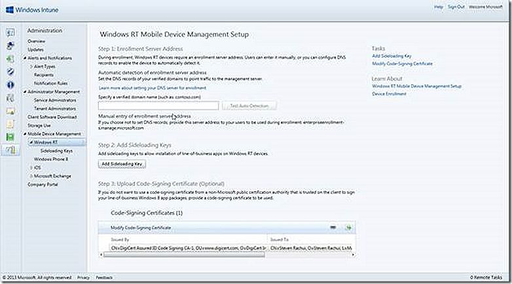Collapse the Alerts and Notifications node
This screenshot has height=284, width=512.
click(x=25, y=58)
